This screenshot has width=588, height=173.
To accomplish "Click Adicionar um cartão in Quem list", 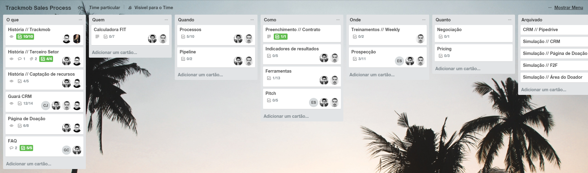I will [x=114, y=52].
